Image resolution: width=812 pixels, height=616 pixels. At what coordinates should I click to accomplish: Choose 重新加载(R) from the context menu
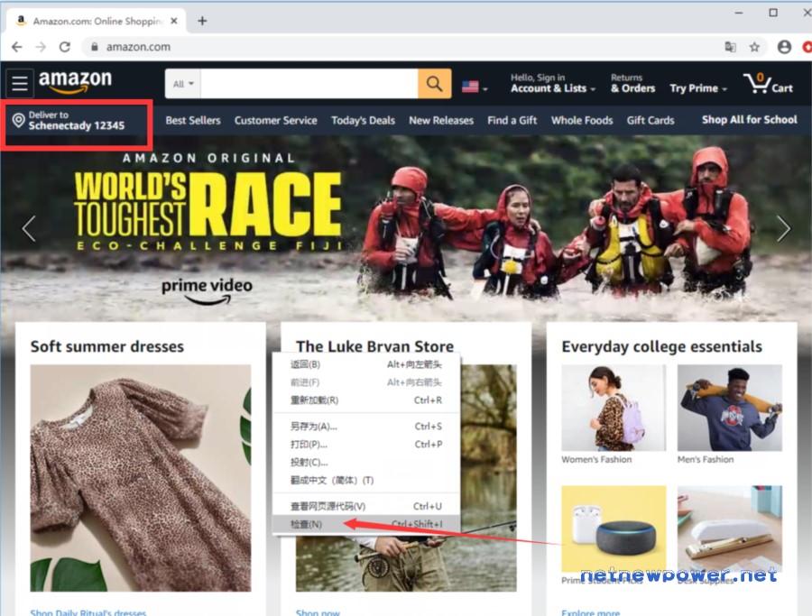[x=365, y=400]
